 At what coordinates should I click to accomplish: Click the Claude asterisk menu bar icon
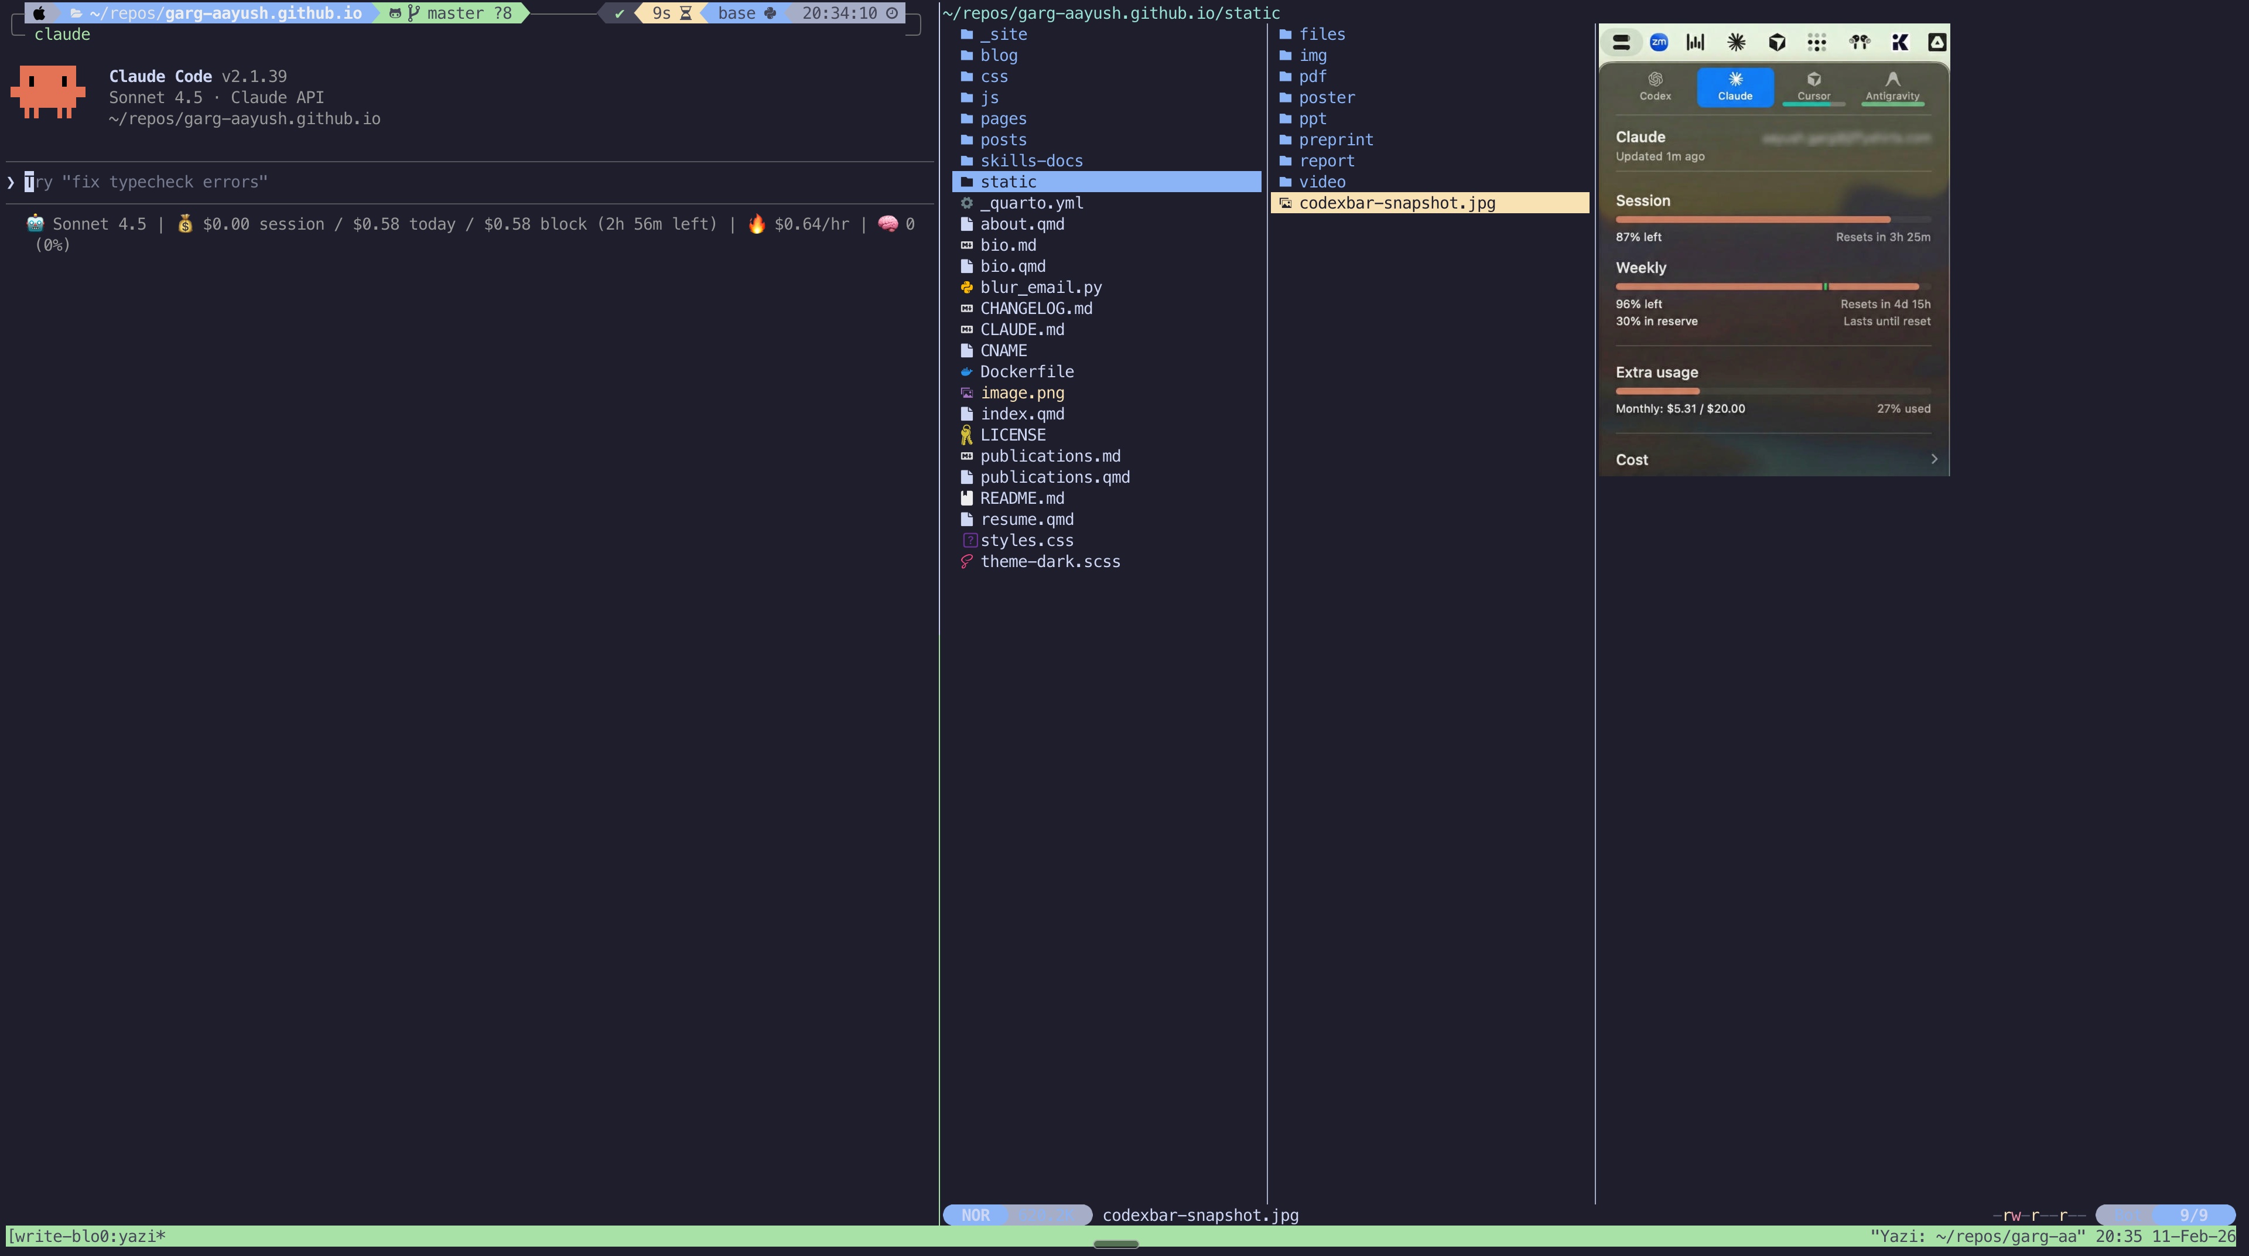pos(1735,42)
